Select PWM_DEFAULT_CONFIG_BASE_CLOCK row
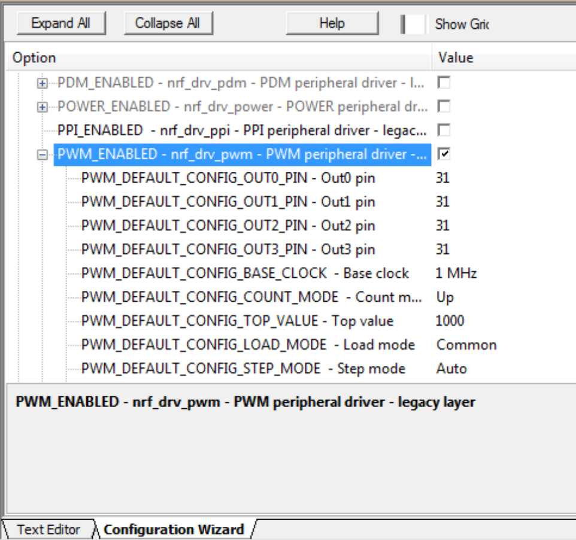The image size is (576, 540). [245, 274]
